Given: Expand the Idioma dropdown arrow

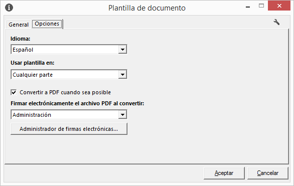Looking at the screenshot, I should click(122, 50).
